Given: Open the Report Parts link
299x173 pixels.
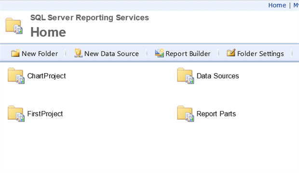Looking at the screenshot, I should click(x=216, y=114).
